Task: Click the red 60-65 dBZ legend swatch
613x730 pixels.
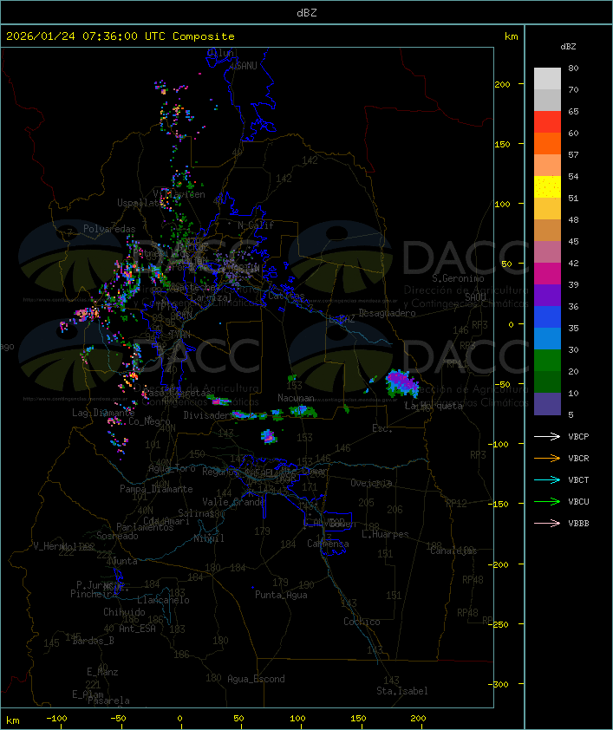Action: click(547, 122)
